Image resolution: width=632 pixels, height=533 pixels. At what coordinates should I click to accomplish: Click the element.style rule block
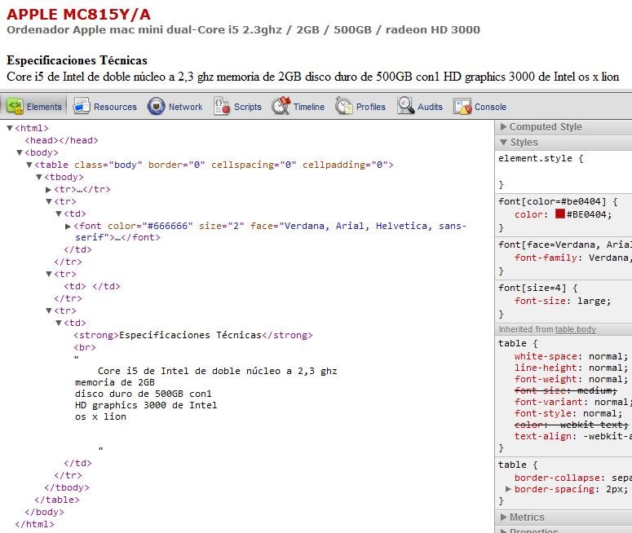pyautogui.click(x=563, y=171)
